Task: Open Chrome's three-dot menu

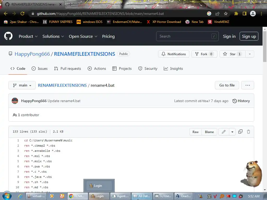Action: click(261, 14)
